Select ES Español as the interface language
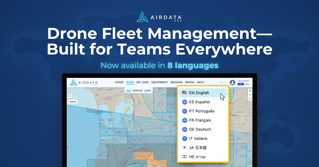 199,102
